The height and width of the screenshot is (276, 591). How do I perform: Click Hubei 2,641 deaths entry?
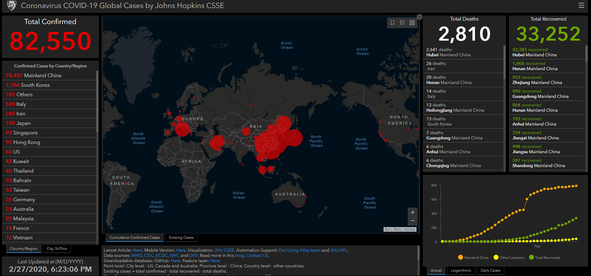[x=463, y=52]
